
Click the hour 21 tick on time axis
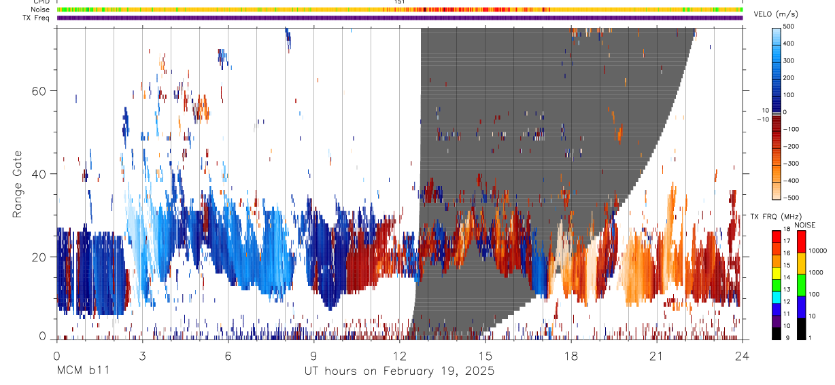point(657,355)
